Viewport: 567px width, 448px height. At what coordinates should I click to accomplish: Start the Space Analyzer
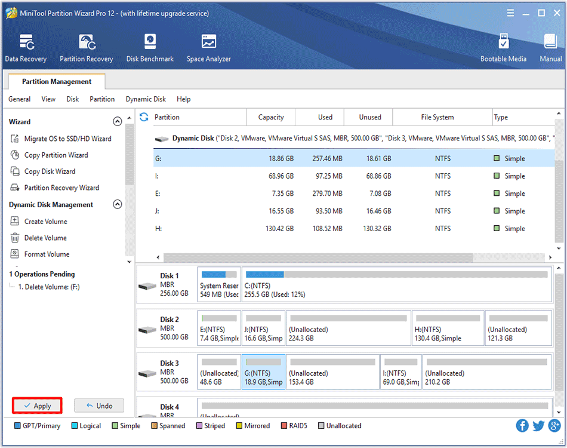point(209,48)
